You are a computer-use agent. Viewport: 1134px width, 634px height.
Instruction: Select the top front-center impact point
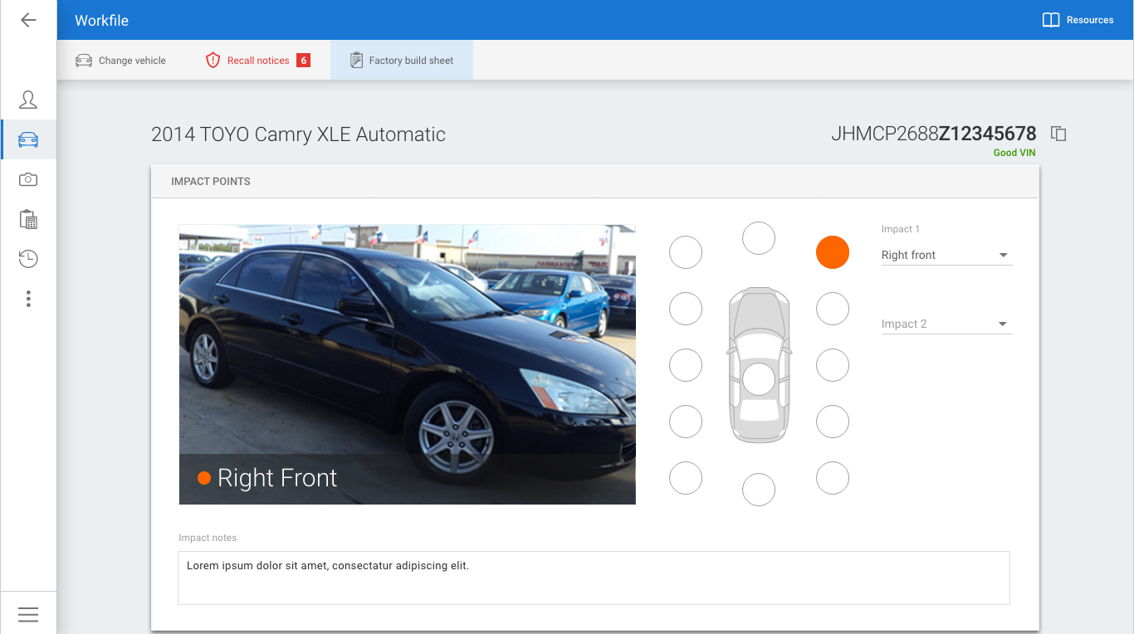tap(758, 238)
